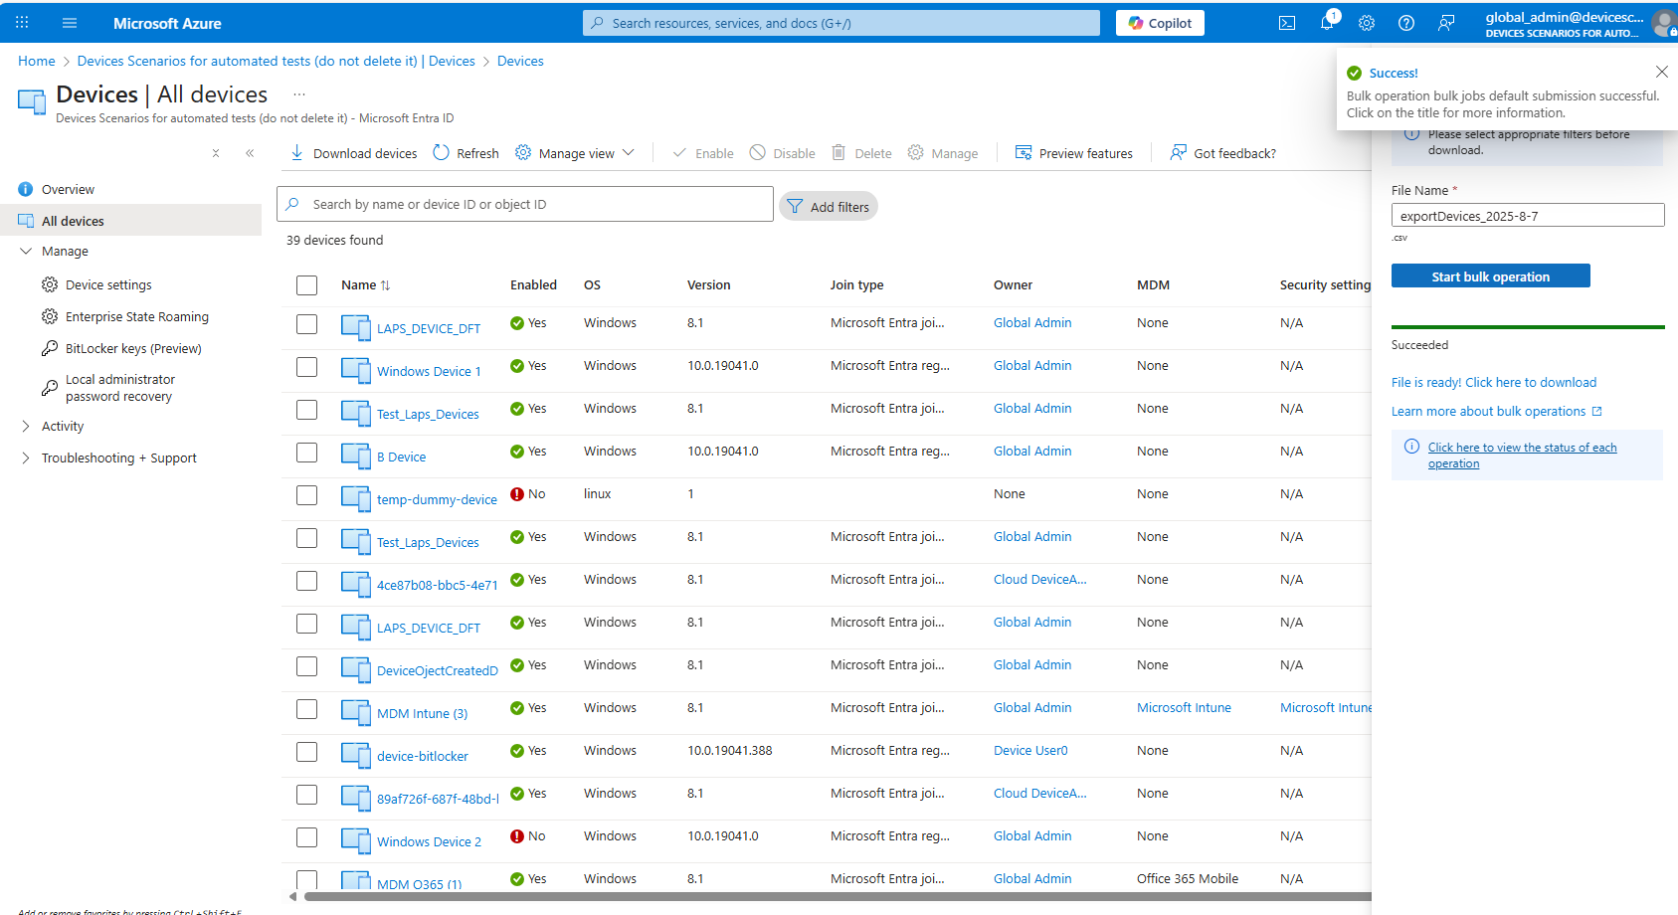Click the device icon of LAPS_DEVICE_DFT first row

point(356,327)
